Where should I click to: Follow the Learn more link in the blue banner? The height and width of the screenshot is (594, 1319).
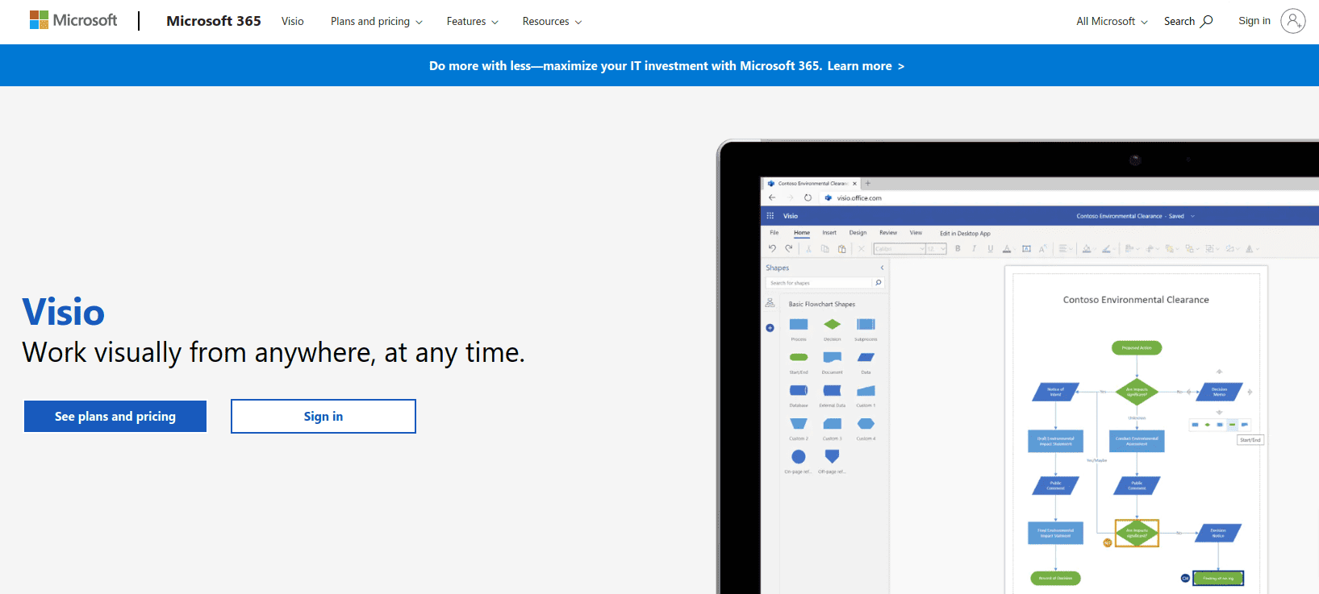tap(866, 66)
